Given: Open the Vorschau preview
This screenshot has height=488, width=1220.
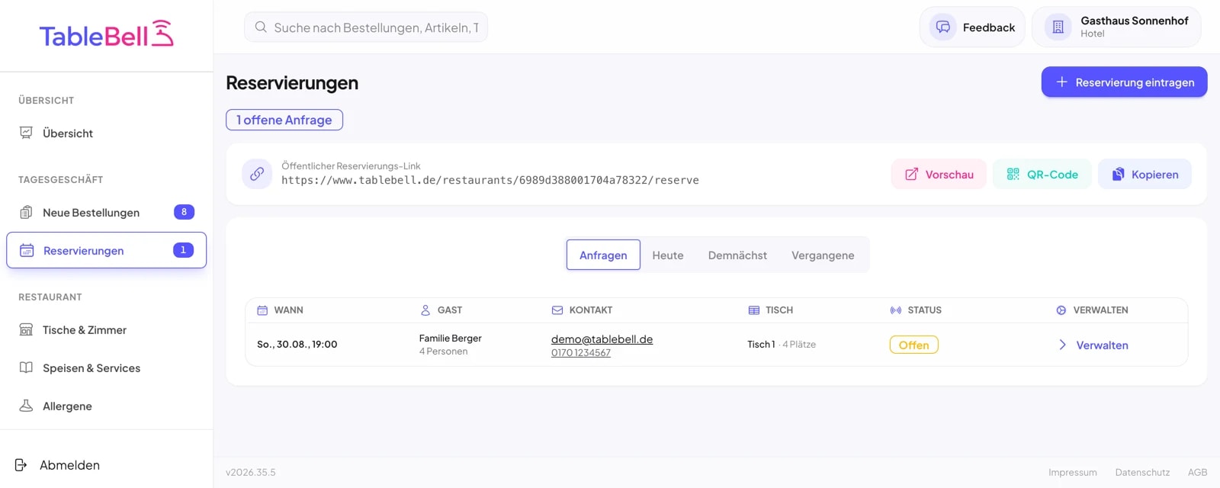Looking at the screenshot, I should click(x=939, y=175).
